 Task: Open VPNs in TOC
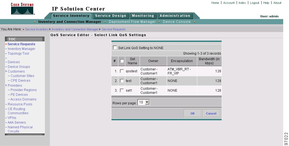(x=12, y=118)
